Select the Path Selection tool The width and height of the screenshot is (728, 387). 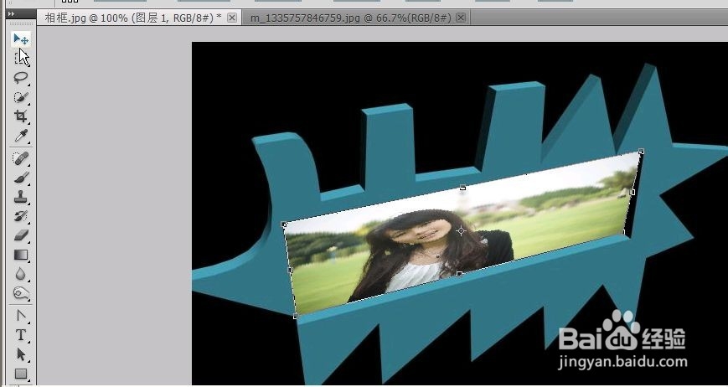point(21,354)
